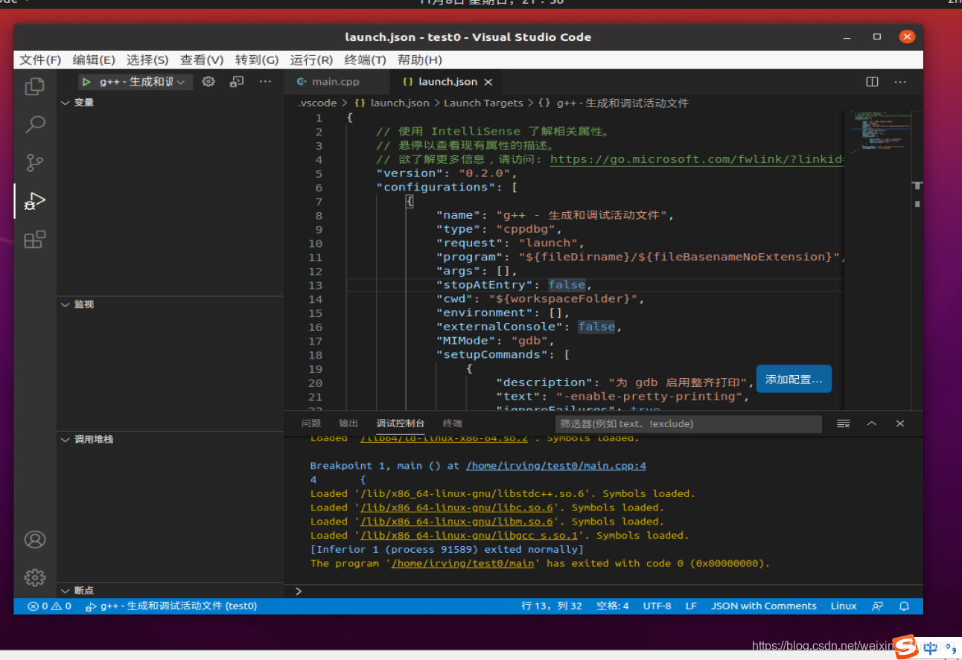
Task: Open launch.json via debug gear icon
Action: 208,82
